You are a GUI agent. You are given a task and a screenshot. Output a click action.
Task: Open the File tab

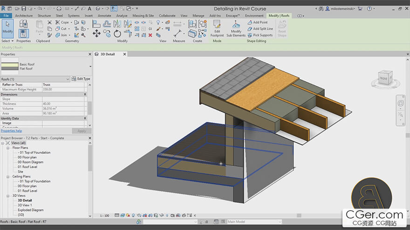point(6,16)
